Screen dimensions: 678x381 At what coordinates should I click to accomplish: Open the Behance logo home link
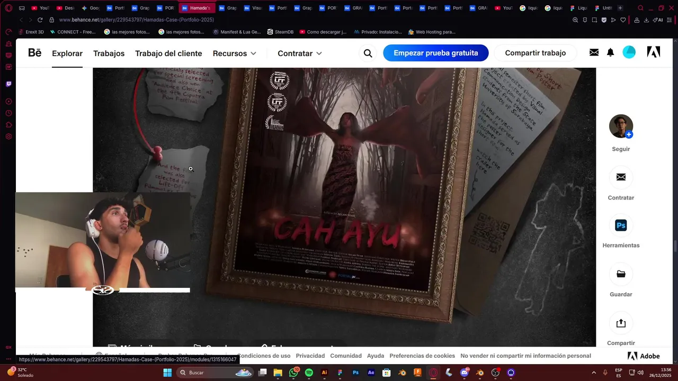tap(34, 53)
